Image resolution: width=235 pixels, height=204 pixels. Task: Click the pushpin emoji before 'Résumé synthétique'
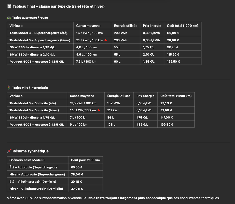(9, 151)
